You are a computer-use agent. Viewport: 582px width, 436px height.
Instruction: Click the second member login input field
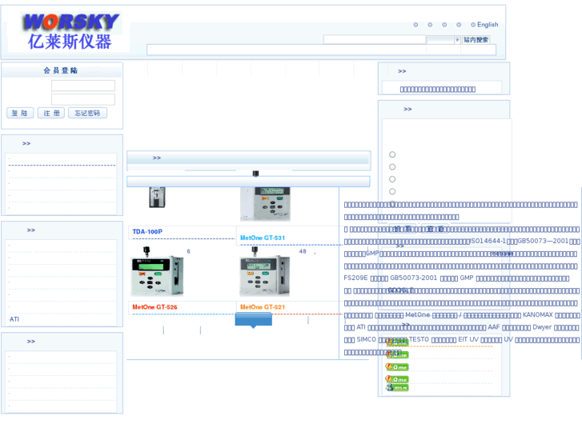pyautogui.click(x=83, y=99)
